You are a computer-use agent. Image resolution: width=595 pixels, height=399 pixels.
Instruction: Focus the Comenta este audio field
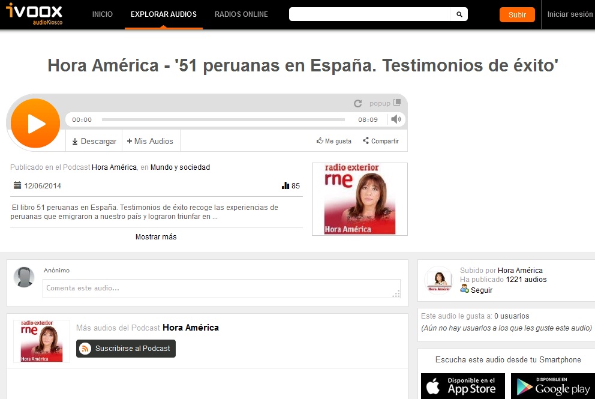(221, 289)
